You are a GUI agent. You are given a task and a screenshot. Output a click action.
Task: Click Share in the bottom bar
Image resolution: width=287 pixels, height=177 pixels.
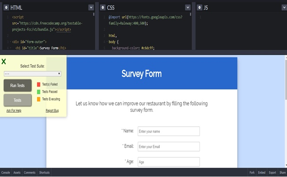[x=282, y=173]
